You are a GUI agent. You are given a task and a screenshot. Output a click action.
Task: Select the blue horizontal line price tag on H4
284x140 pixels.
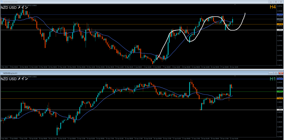pyautogui.click(x=280, y=14)
